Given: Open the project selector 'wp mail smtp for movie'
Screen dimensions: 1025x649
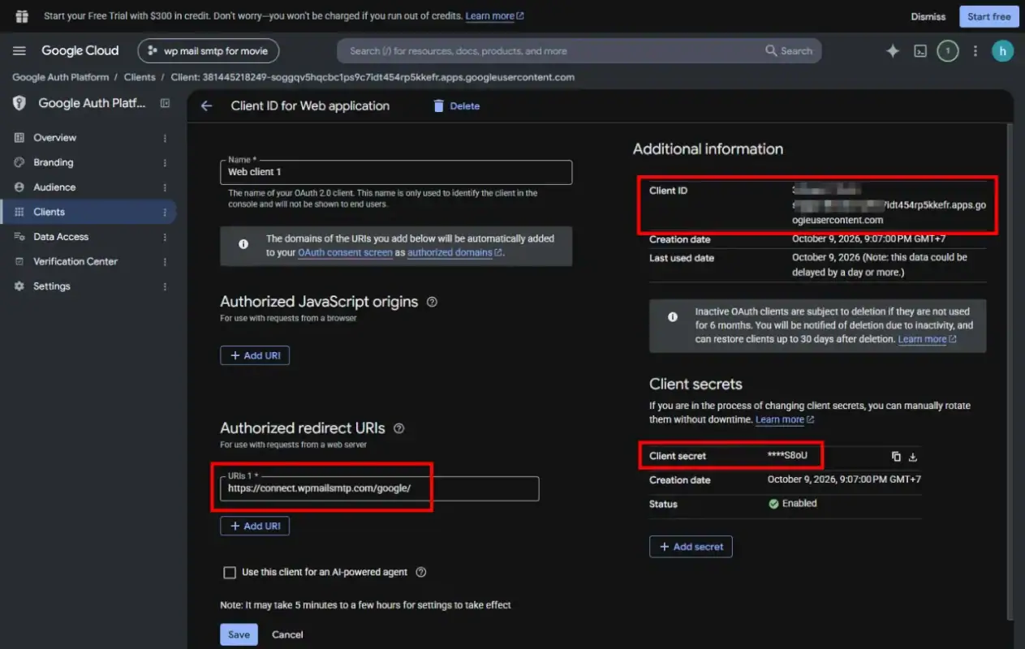Looking at the screenshot, I should tap(209, 50).
